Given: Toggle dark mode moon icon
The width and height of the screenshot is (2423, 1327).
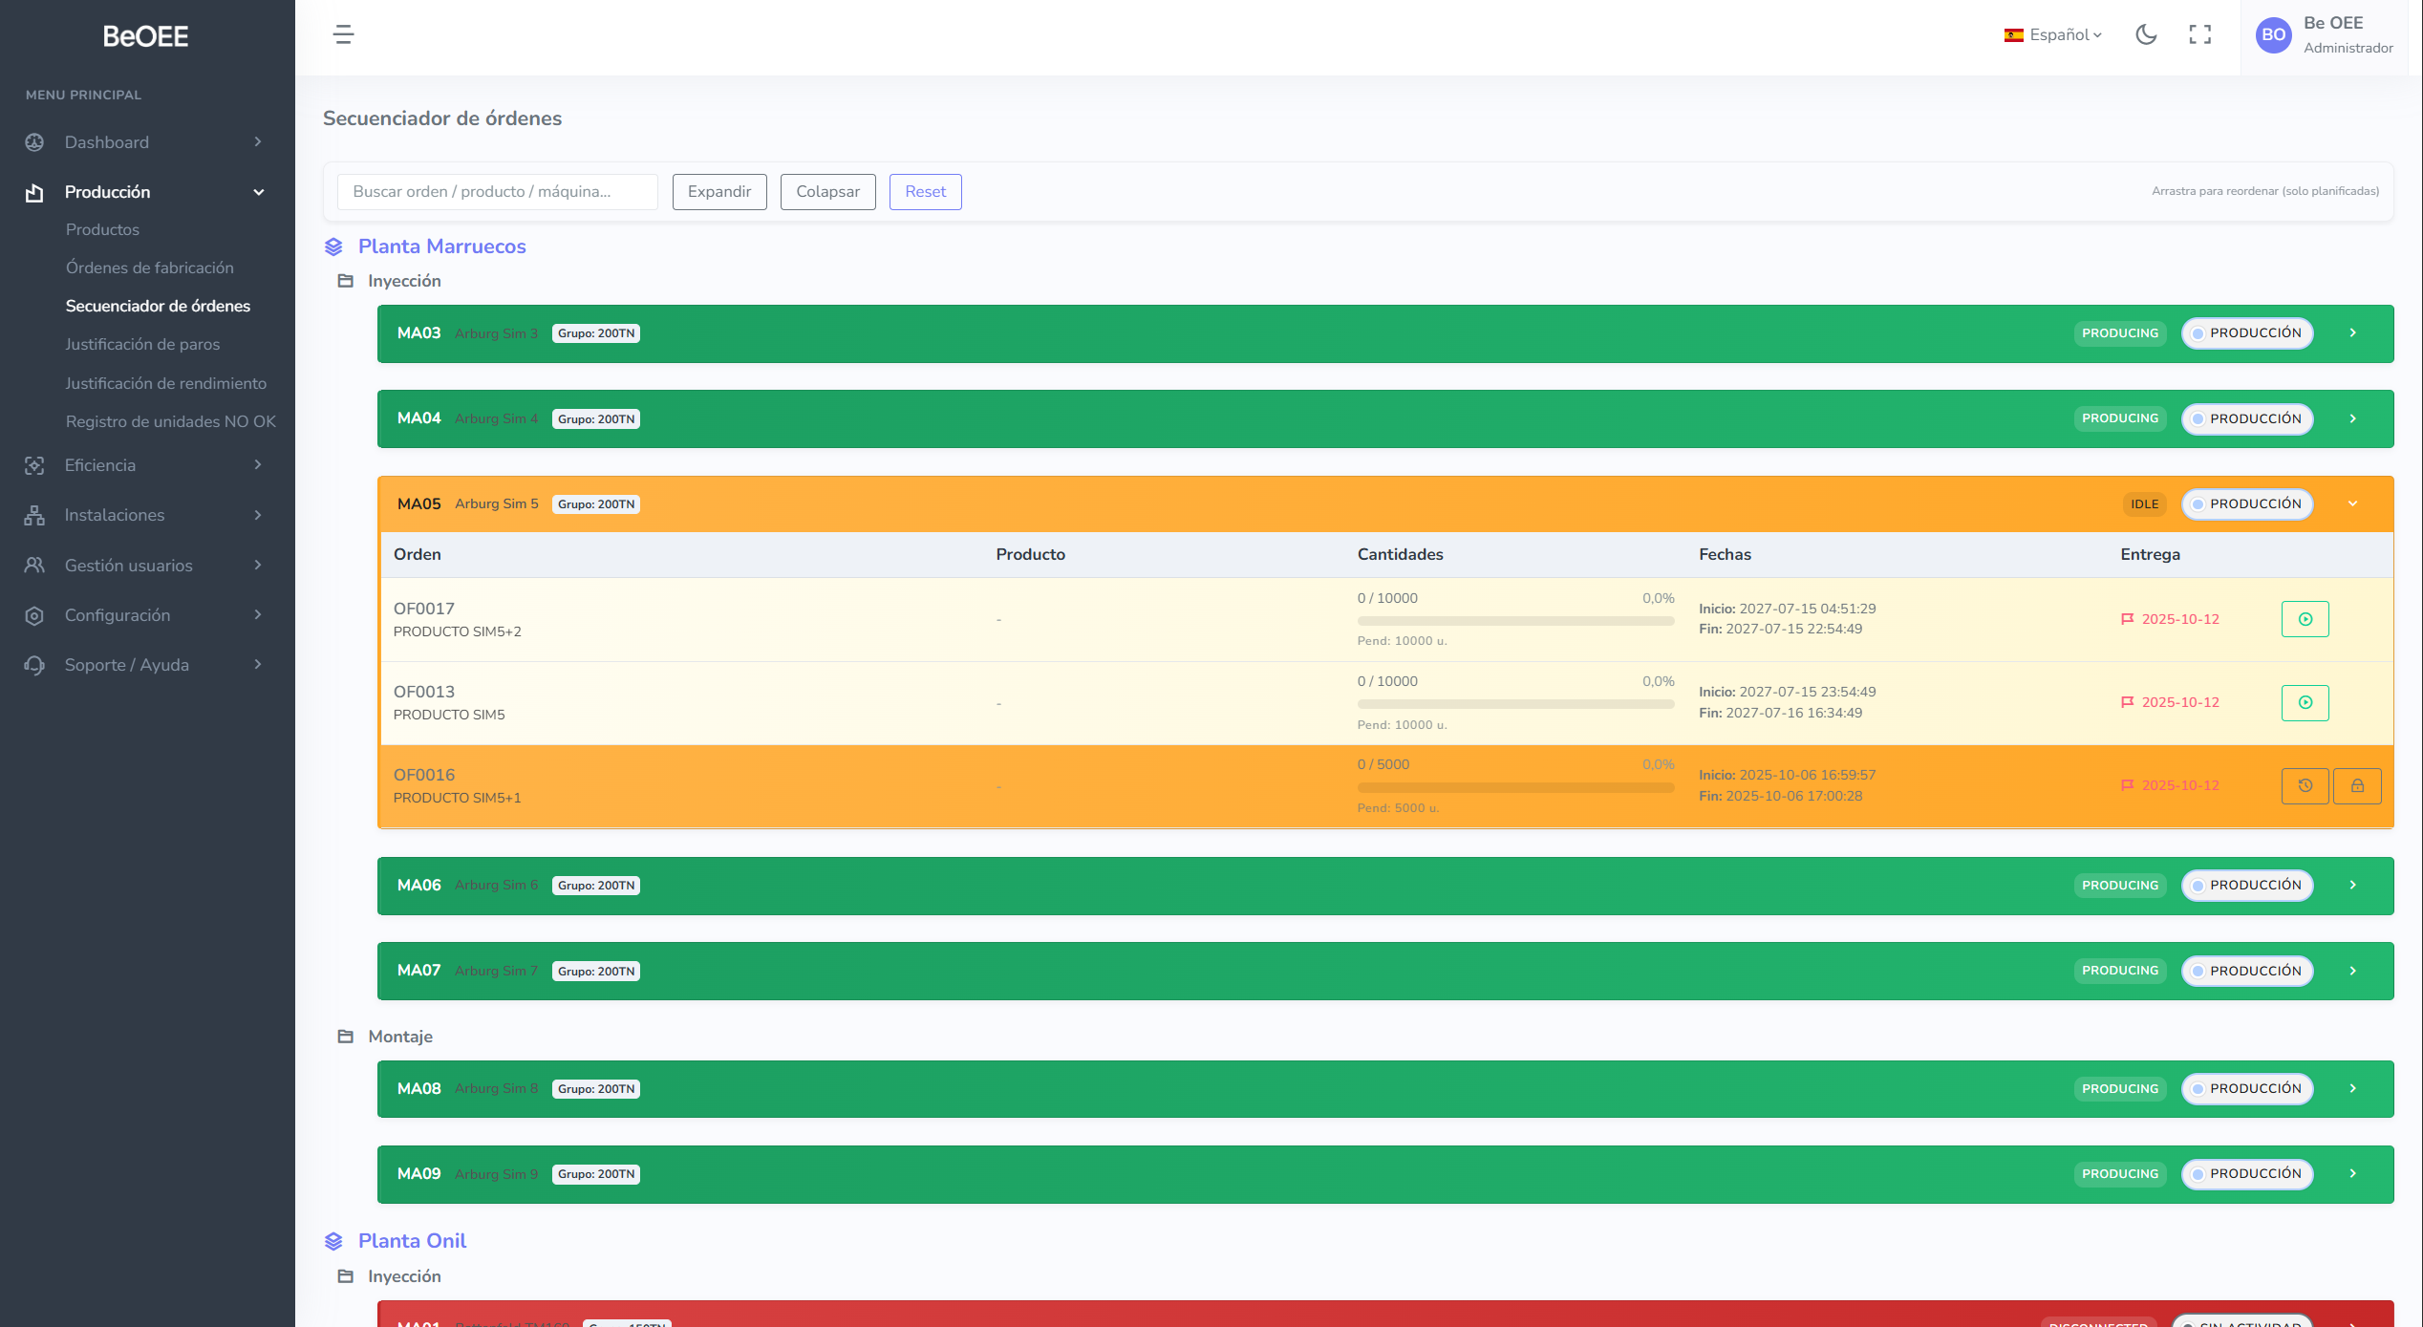Looking at the screenshot, I should (2146, 35).
